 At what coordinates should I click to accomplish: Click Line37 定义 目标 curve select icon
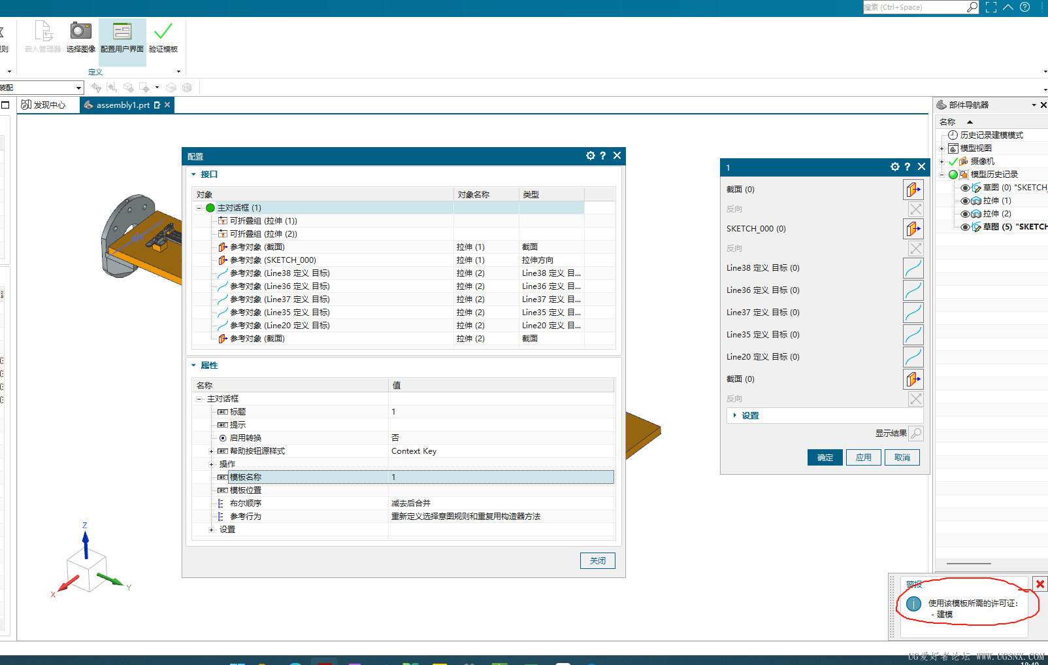913,313
